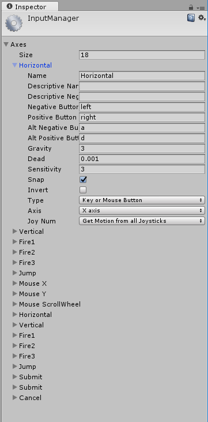Enable the Invert checkbox
This screenshot has height=422, width=208.
[83, 190]
